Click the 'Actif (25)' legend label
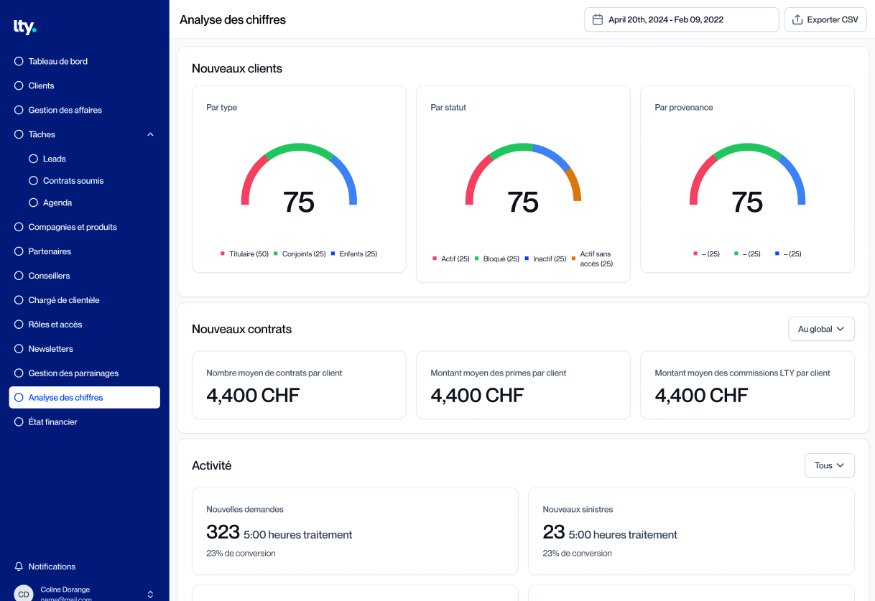Viewport: 875px width, 601px height. (x=455, y=259)
